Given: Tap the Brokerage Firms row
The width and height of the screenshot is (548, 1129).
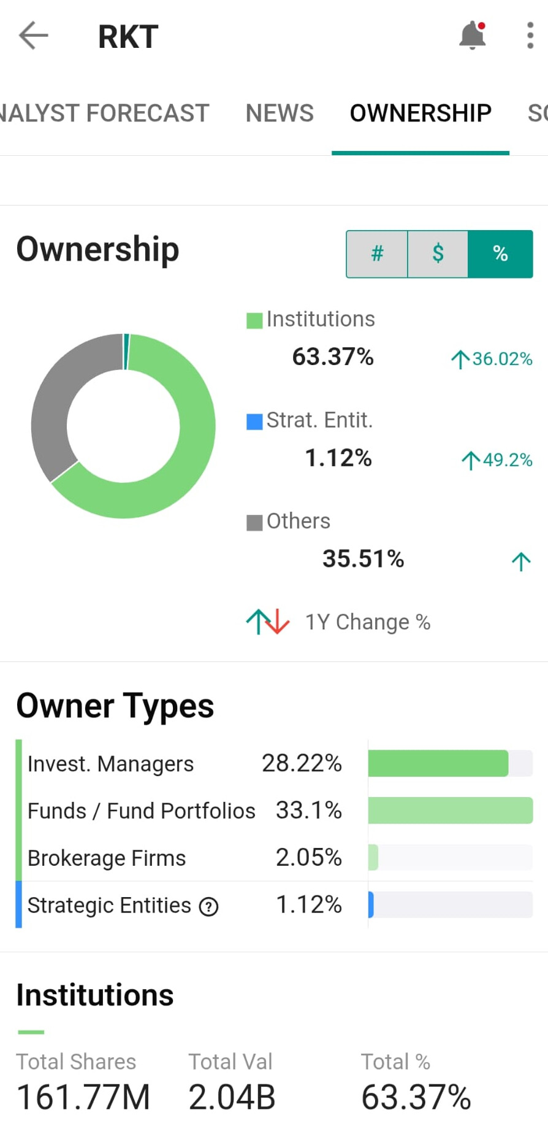Looking at the screenshot, I should pos(184,858).
